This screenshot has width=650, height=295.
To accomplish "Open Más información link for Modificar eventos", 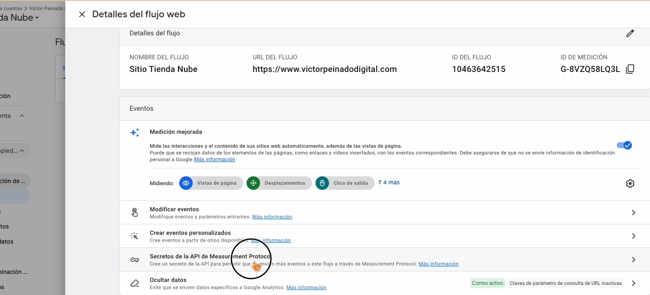I will [x=272, y=217].
